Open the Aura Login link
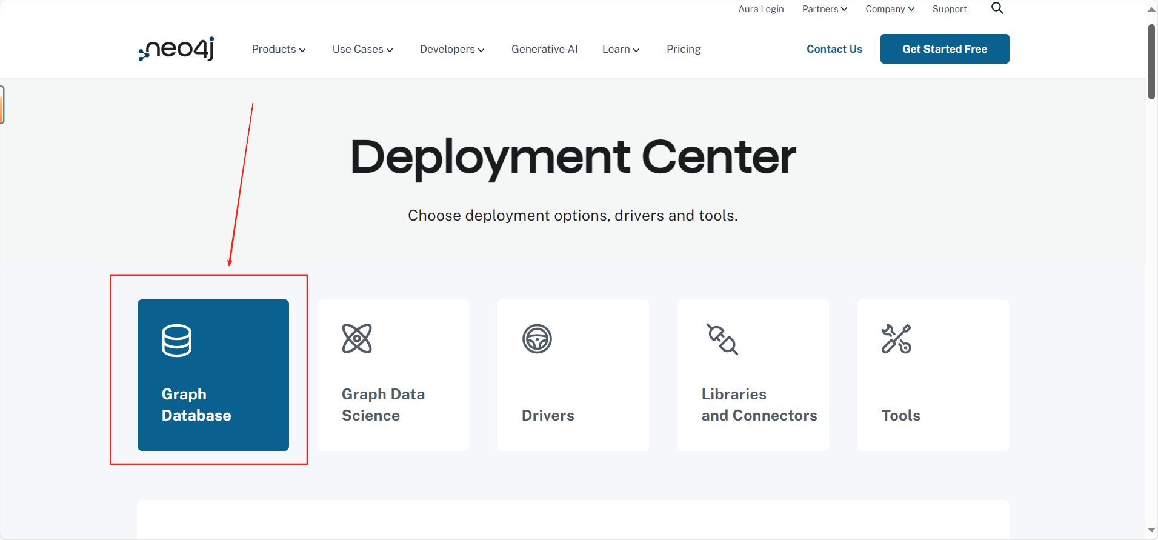Image resolution: width=1158 pixels, height=540 pixels. (x=761, y=9)
